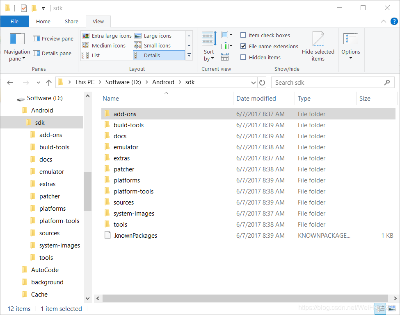Open the Navigation pane menu
The width and height of the screenshot is (400, 315).
(x=17, y=47)
